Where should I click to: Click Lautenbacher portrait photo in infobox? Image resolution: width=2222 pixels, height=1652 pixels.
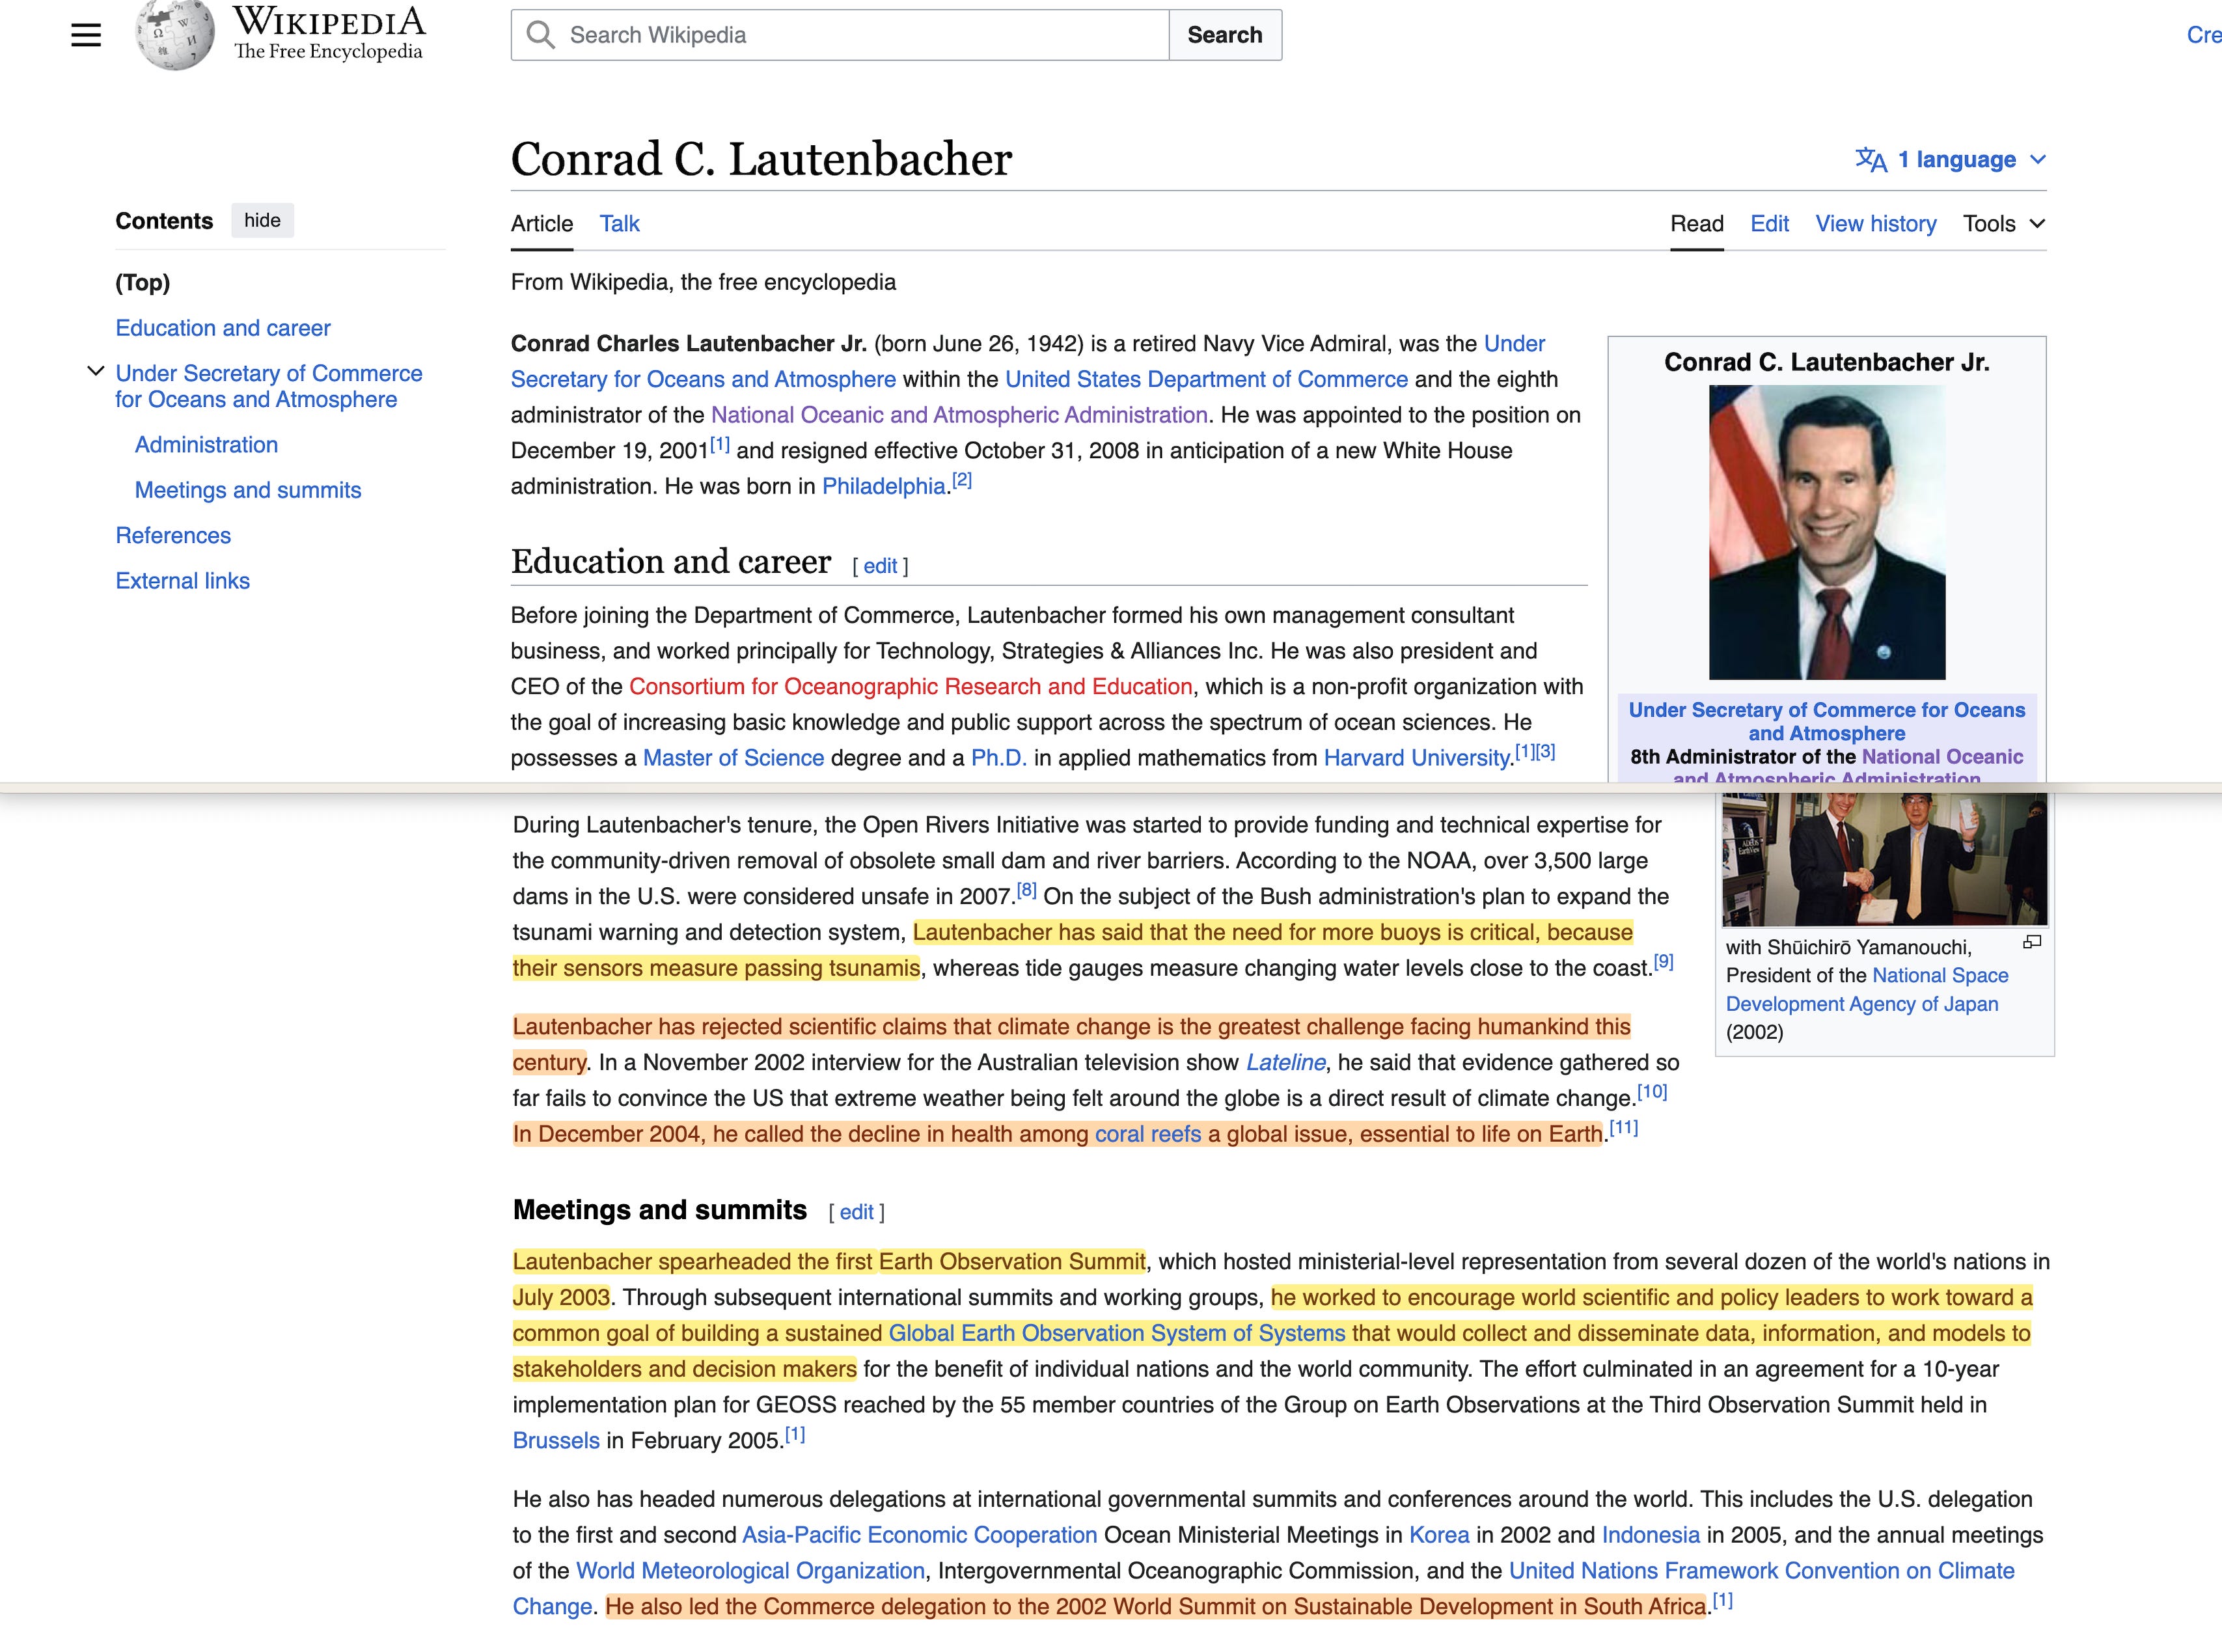click(1827, 533)
